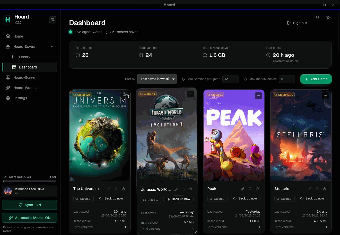The width and height of the screenshot is (340, 235).
Task: Click the "24" Total versions value
Action: pos(149,55)
